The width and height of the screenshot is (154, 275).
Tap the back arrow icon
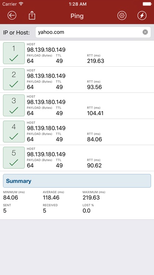tap(12, 15)
